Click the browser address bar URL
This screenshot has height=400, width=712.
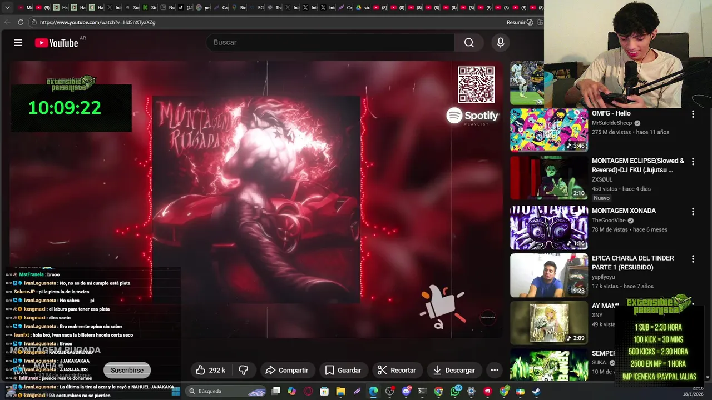pos(98,22)
